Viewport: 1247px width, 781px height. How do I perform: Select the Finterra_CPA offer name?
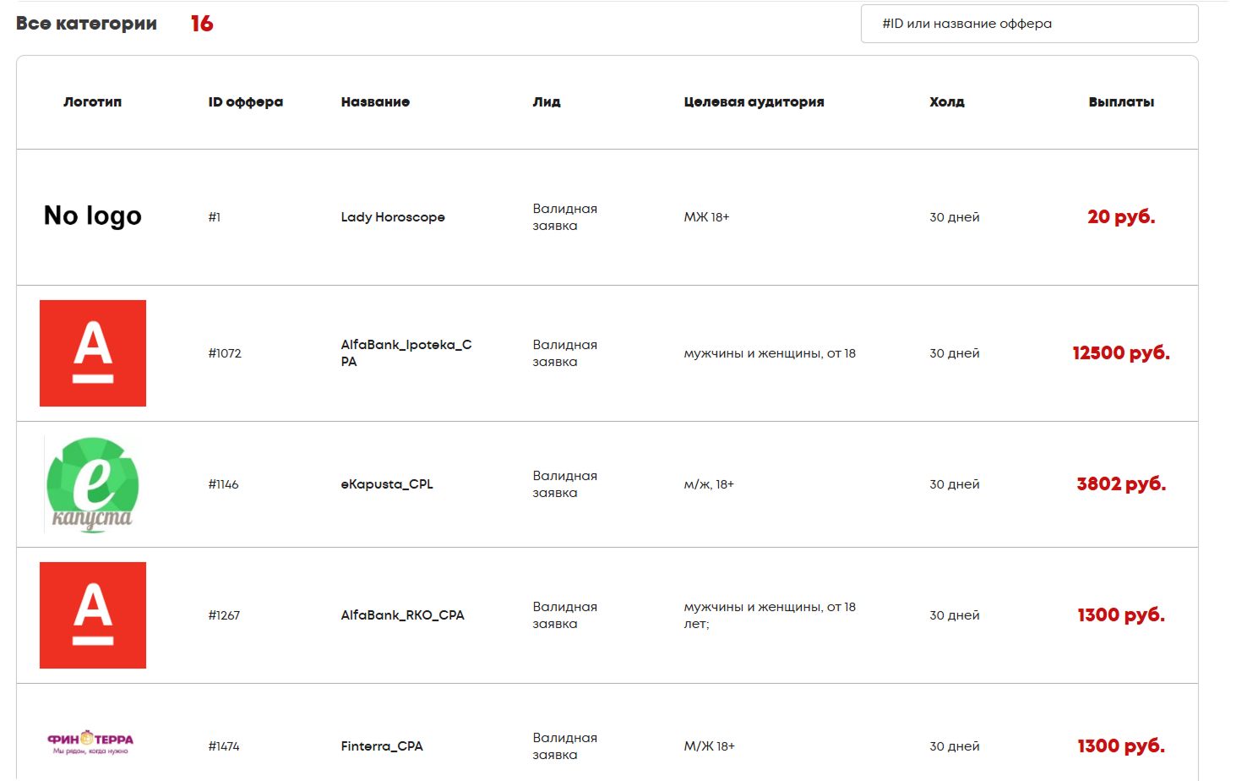(x=382, y=746)
